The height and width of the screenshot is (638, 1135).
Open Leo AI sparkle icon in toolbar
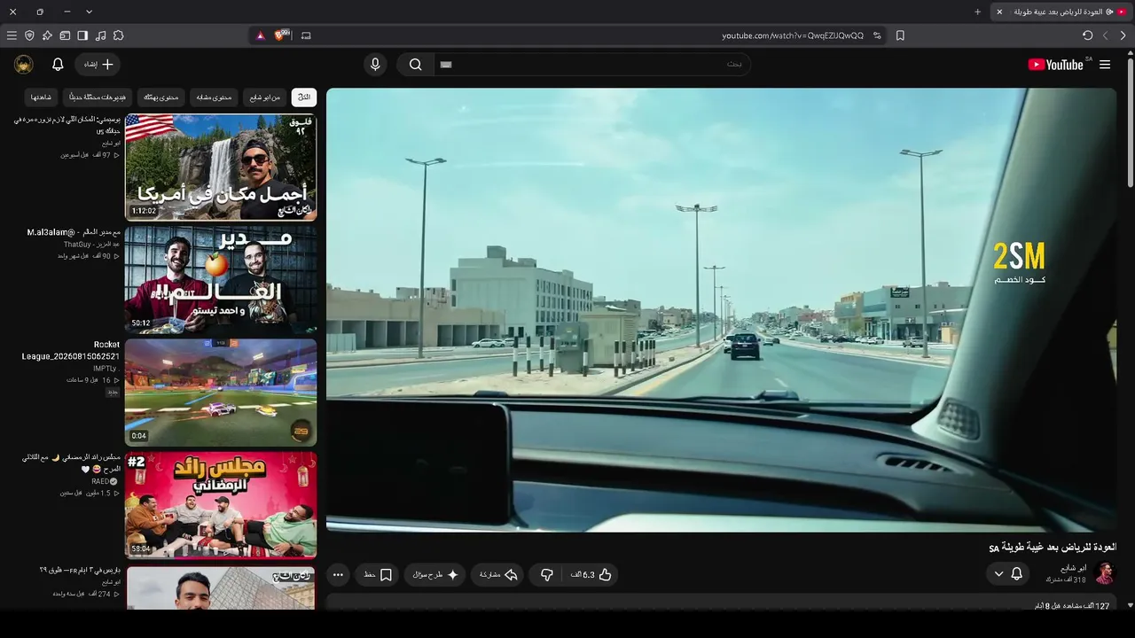(47, 35)
